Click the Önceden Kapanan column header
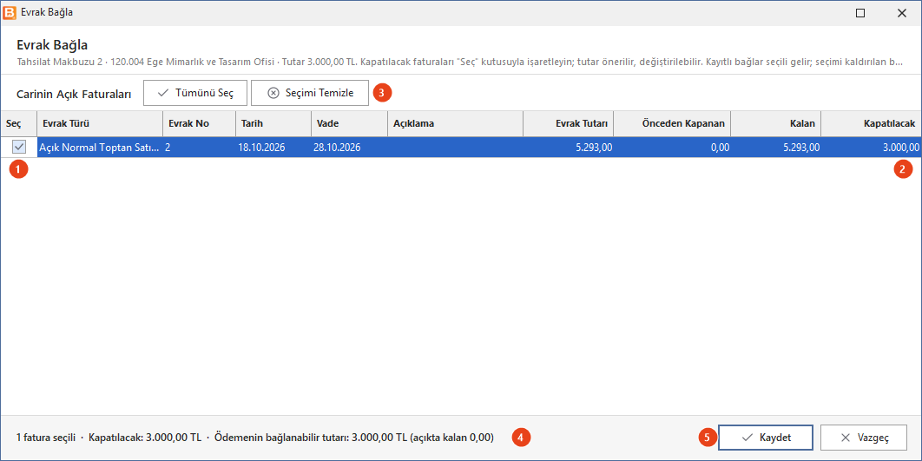Image resolution: width=922 pixels, height=461 pixels. [672, 123]
